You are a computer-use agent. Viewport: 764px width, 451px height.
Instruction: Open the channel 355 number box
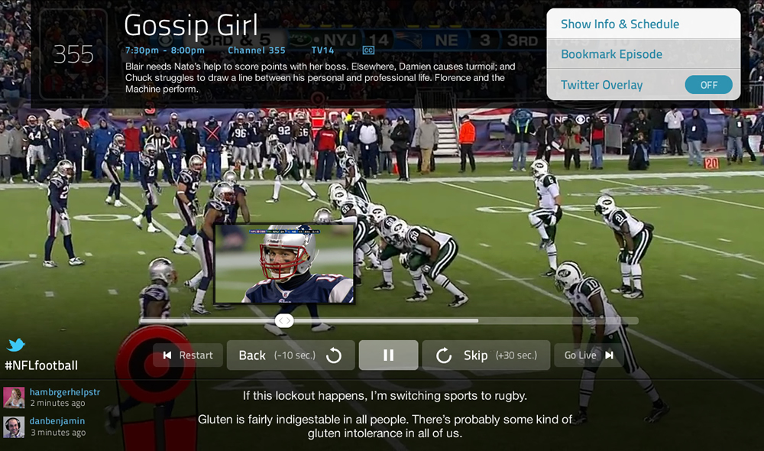(73, 54)
